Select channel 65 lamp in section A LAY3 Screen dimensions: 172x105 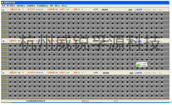(x=10, y=23)
